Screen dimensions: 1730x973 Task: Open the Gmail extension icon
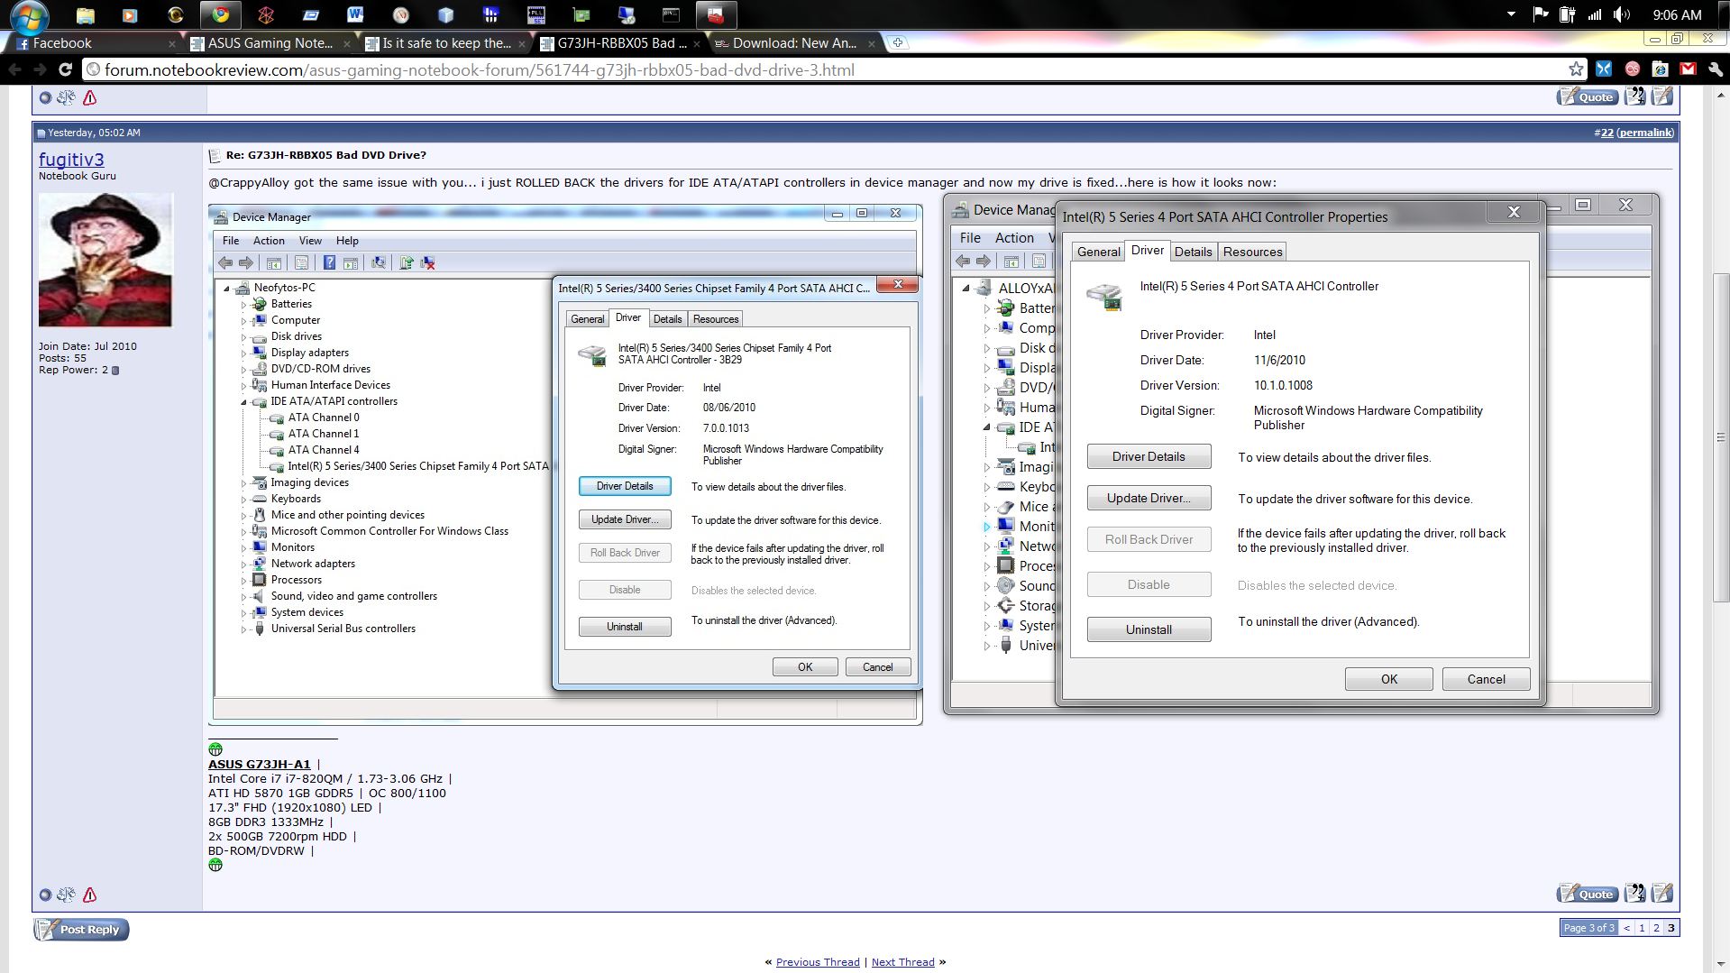[x=1688, y=69]
